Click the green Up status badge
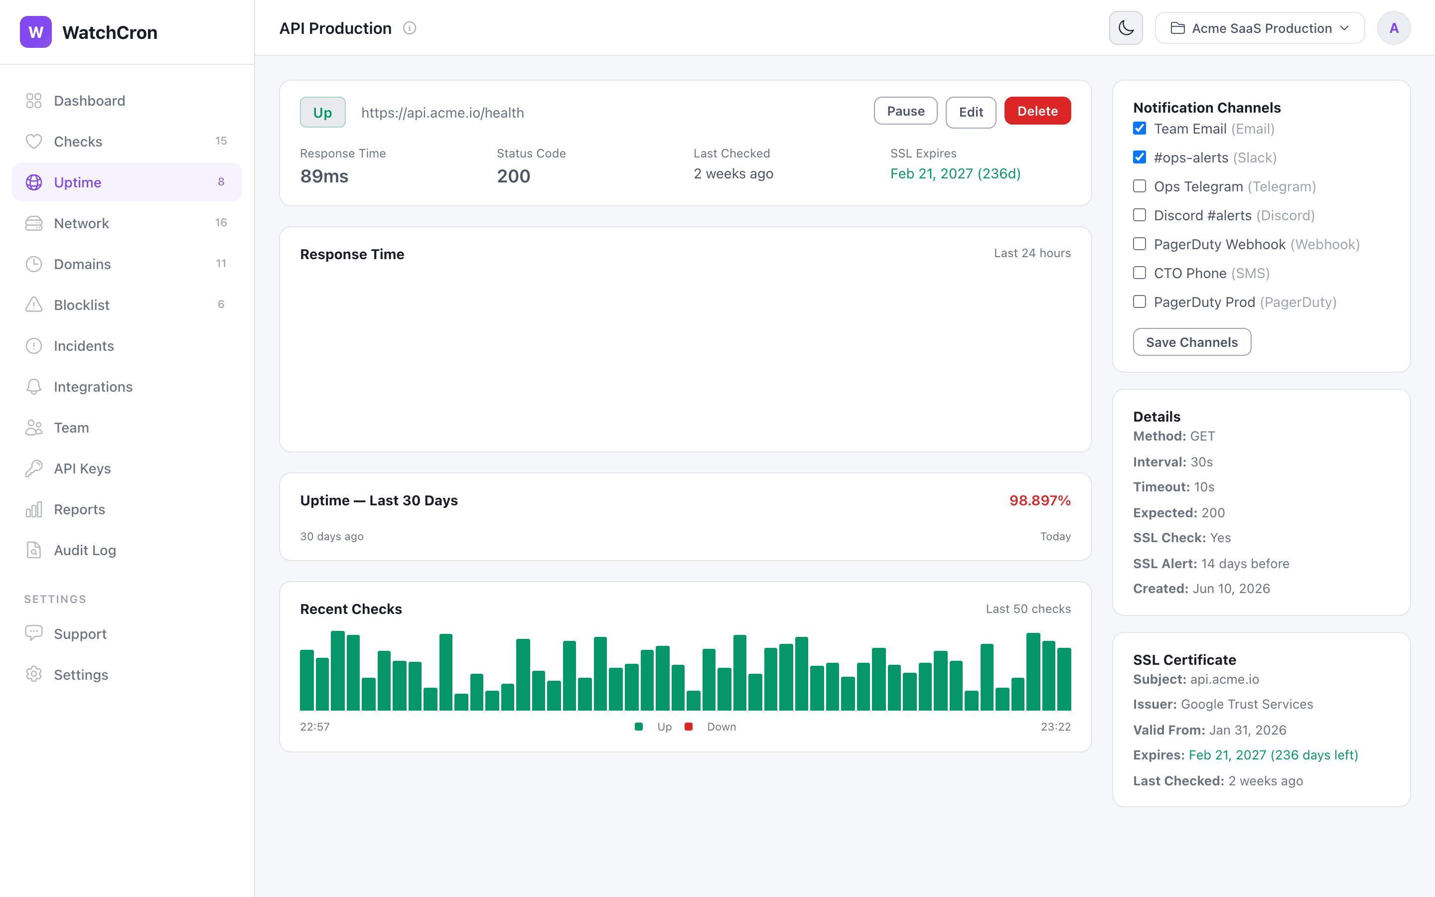 click(322, 112)
